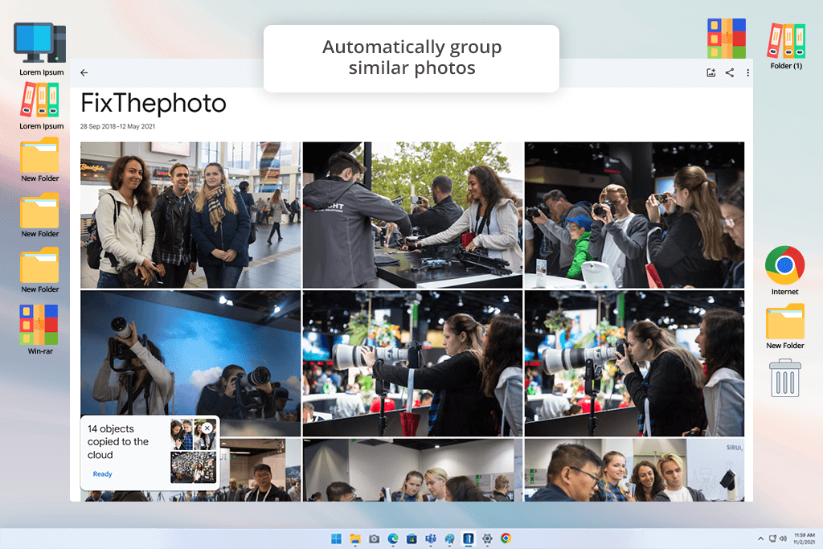Open Microsoft Store from the taskbar

[412, 539]
